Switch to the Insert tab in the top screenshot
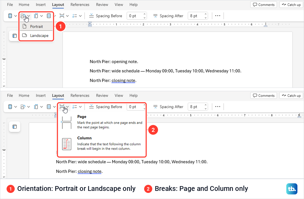The image size is (304, 199). 41,5
